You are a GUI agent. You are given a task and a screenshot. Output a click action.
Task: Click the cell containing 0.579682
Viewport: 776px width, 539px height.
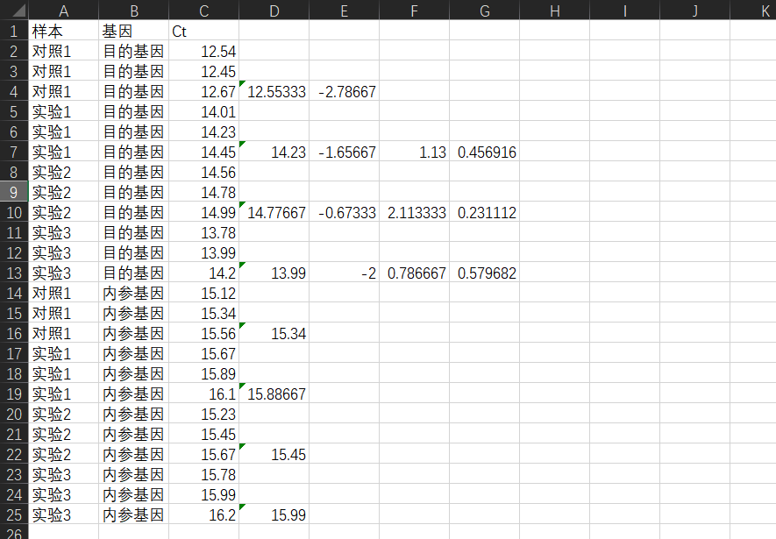click(x=484, y=273)
